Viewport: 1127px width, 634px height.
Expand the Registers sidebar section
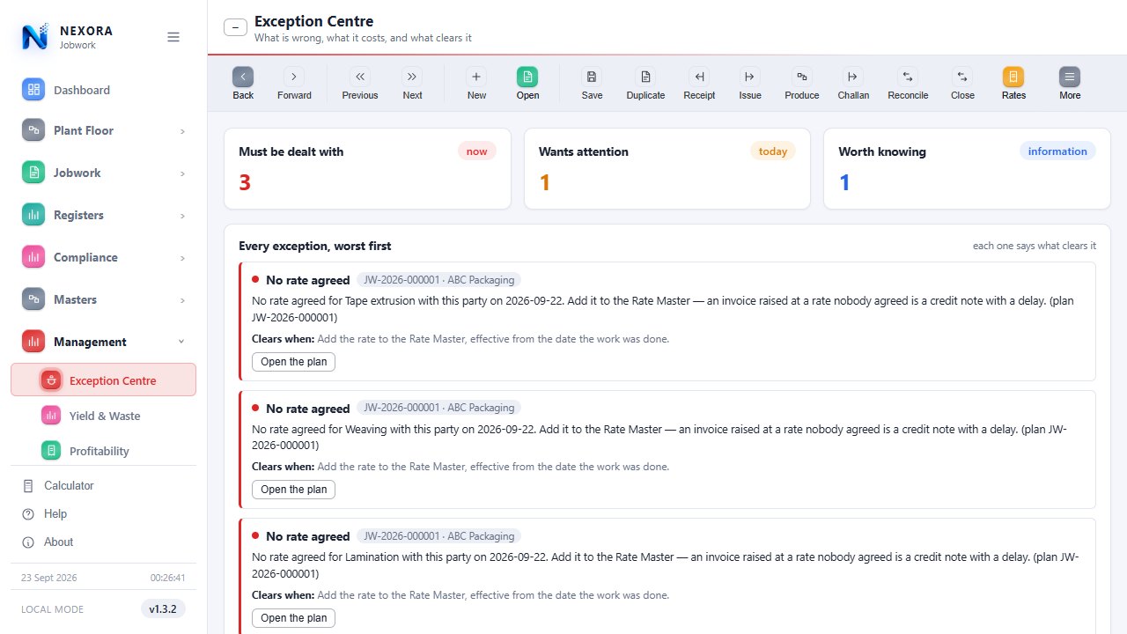coord(104,215)
